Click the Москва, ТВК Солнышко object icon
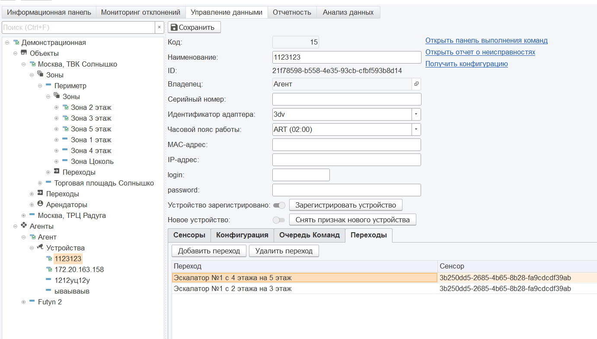Screen dimensions: 597x339 [x=32, y=64]
